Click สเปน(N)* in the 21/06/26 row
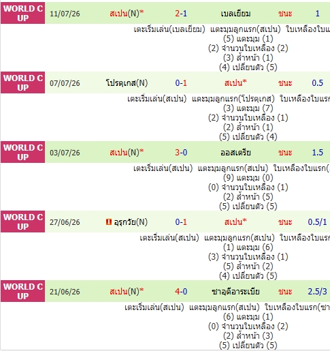This screenshot has width=330, height=351. point(127,292)
